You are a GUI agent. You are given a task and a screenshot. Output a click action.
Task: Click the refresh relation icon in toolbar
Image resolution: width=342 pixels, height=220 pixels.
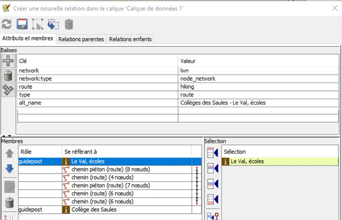tap(7, 25)
